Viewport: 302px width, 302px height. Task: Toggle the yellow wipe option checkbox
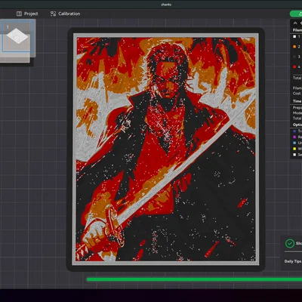294,149
